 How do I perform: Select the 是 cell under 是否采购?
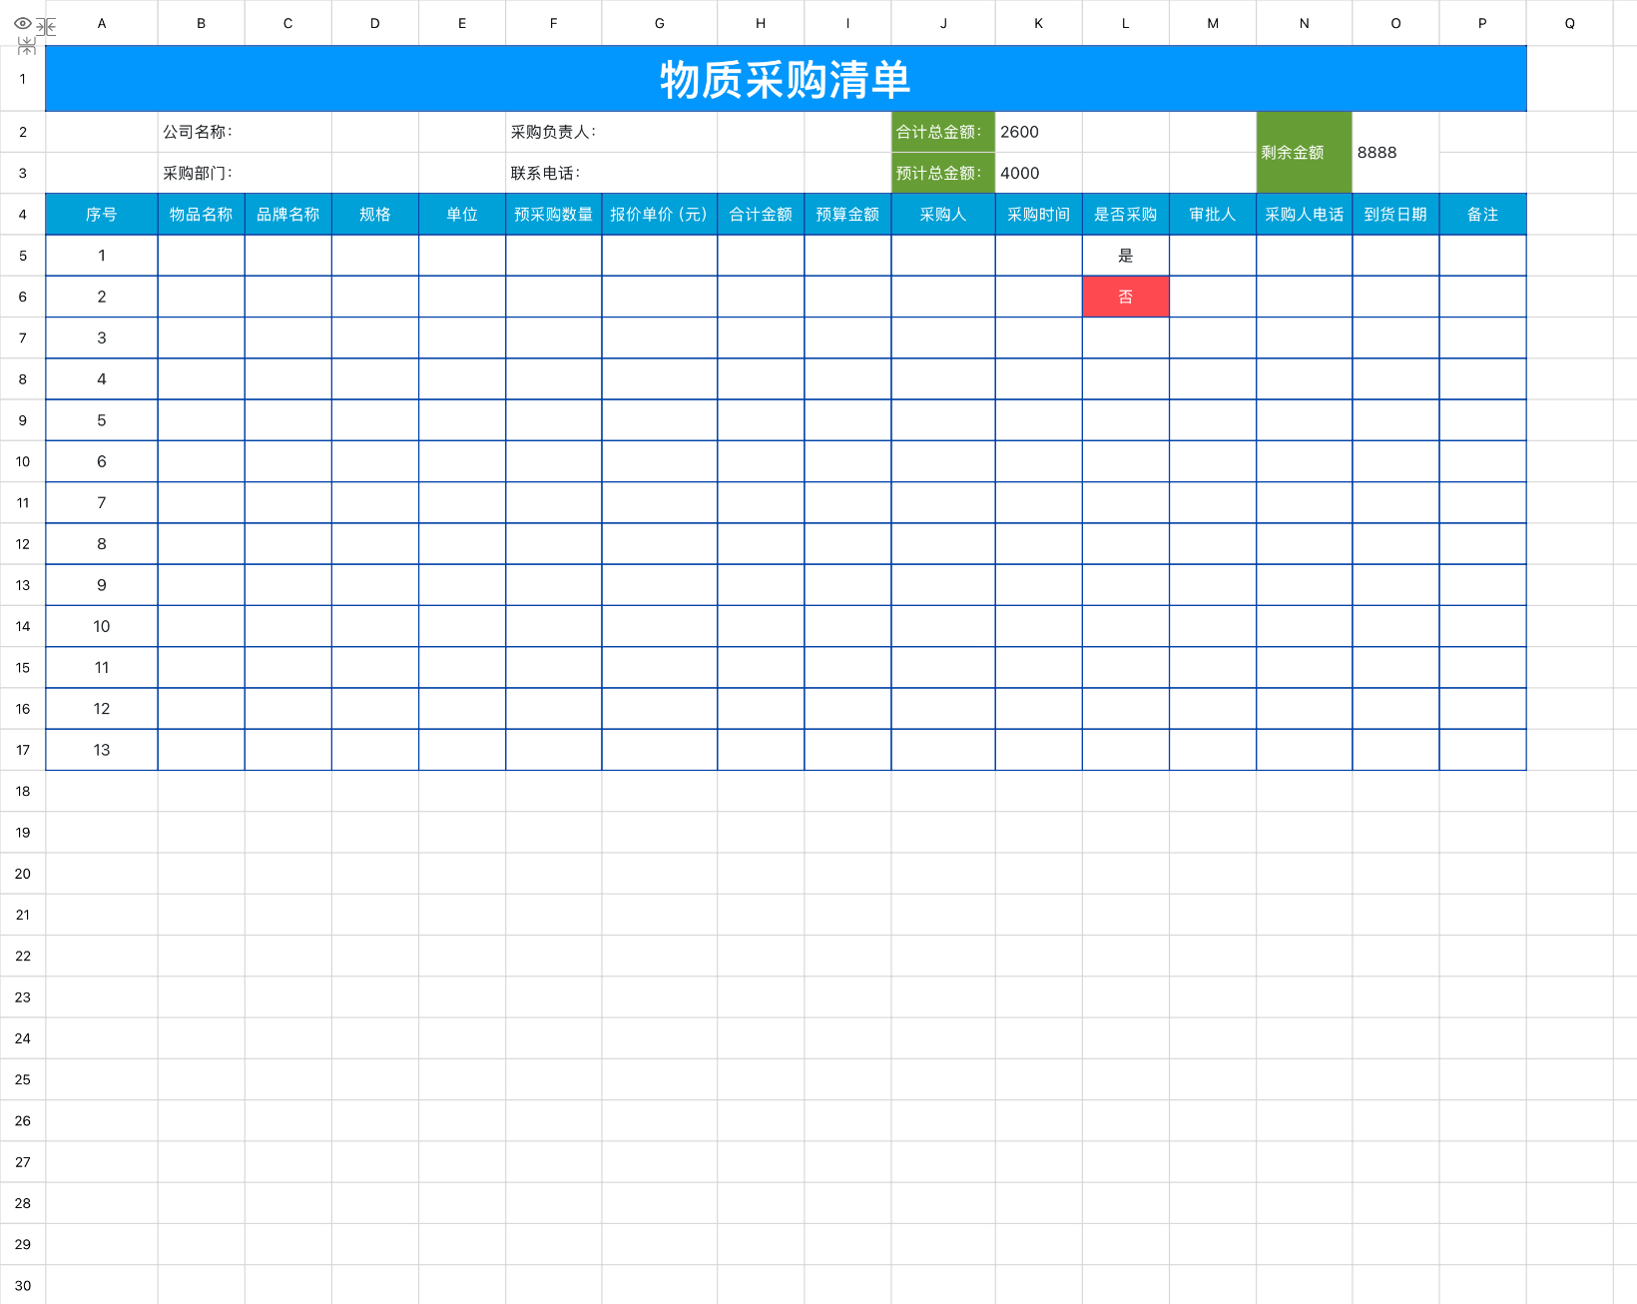pyautogui.click(x=1125, y=256)
